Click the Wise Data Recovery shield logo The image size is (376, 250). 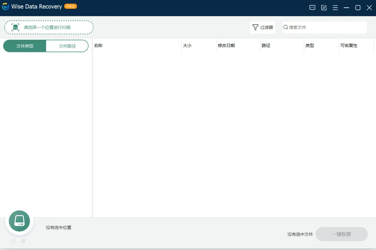point(5,6)
